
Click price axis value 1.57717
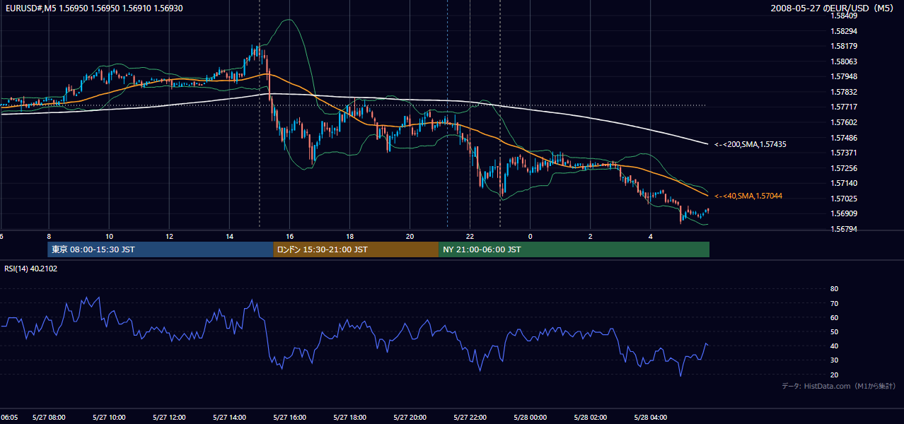pos(845,107)
